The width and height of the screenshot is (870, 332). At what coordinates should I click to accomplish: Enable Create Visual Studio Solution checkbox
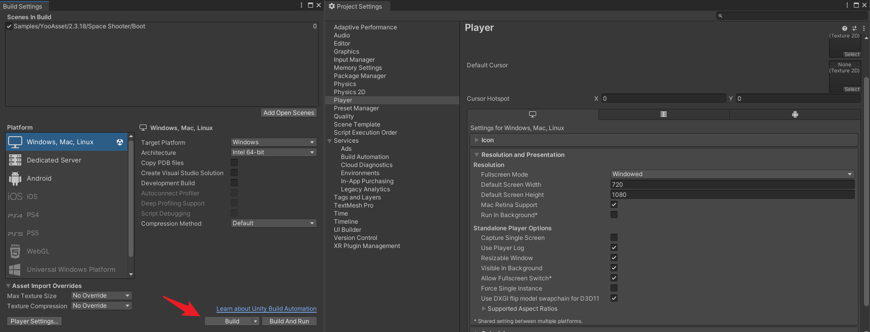[x=234, y=173]
